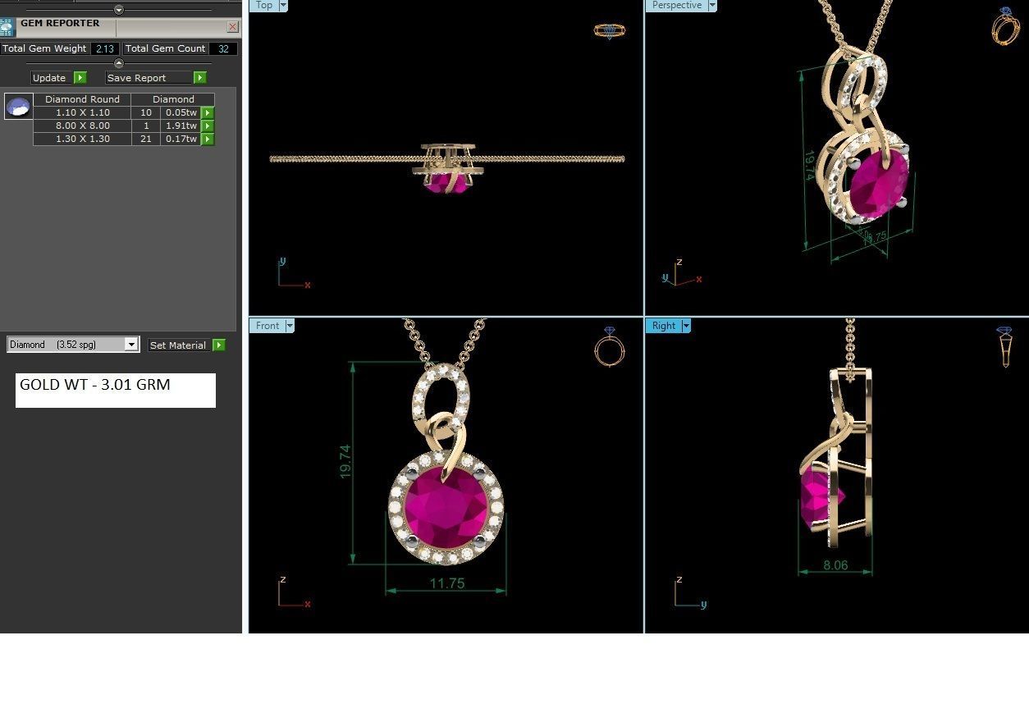1029x704 pixels.
Task: Click the ring icon in Top viewport
Action: 610,31
